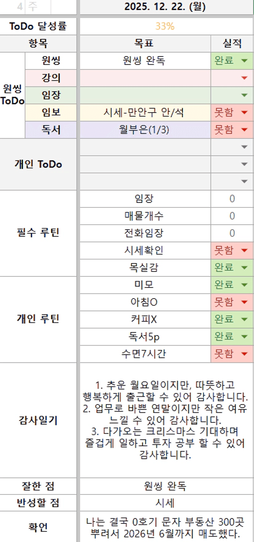
Task: Open the 실적 dropdown for 원씽 완독
Action: [244, 61]
